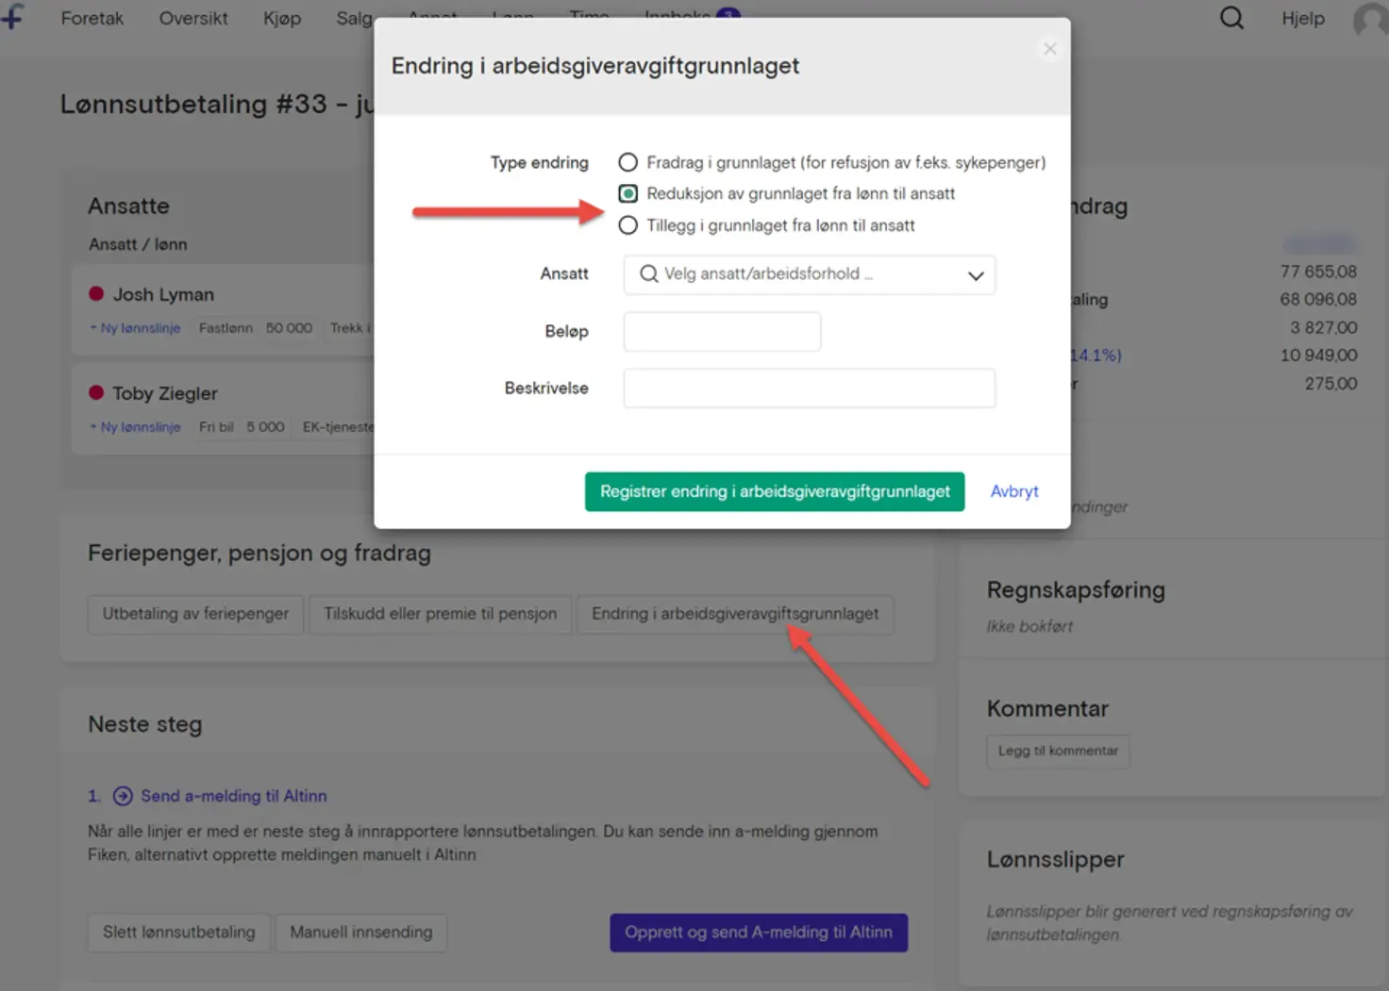Screen dimensions: 1389x991
Task: Open the Foretak menu
Action: pos(92,18)
